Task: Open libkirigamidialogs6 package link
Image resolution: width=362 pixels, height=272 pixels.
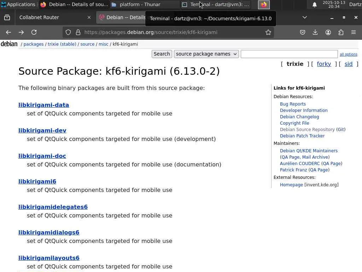Action: (49, 232)
